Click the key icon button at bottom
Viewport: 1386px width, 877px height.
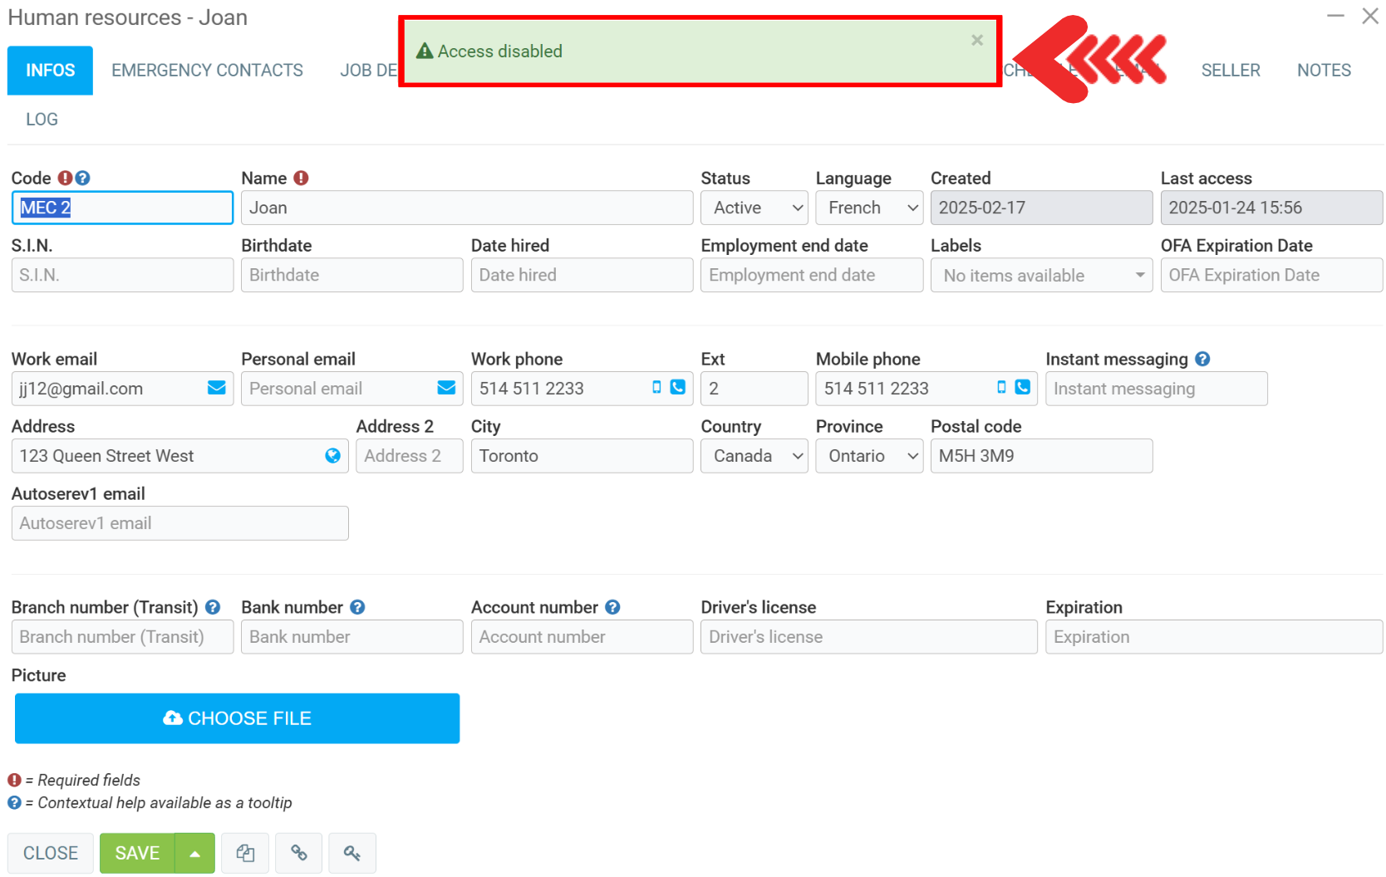coord(351,853)
